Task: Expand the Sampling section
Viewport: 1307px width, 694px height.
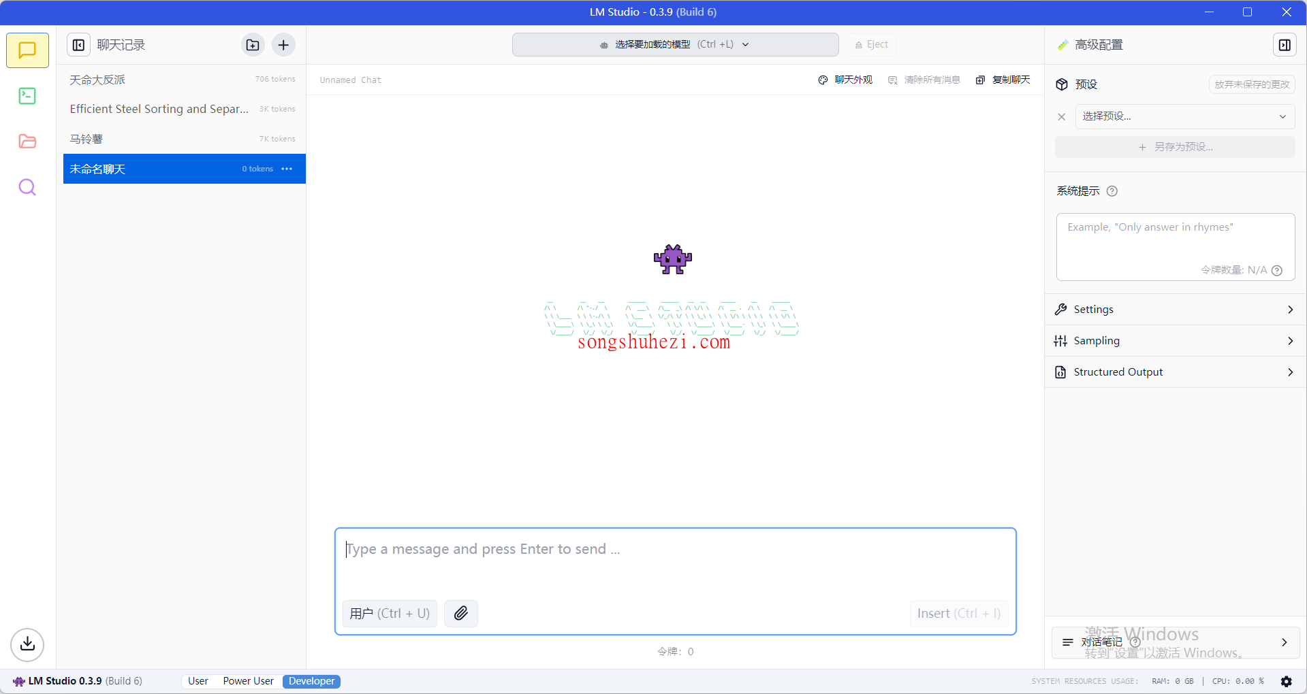Action: coord(1175,341)
